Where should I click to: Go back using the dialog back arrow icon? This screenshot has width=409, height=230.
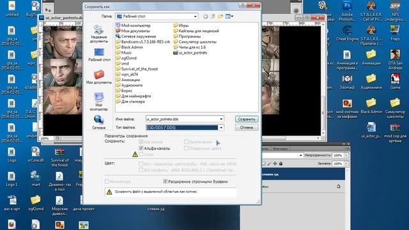(206, 17)
